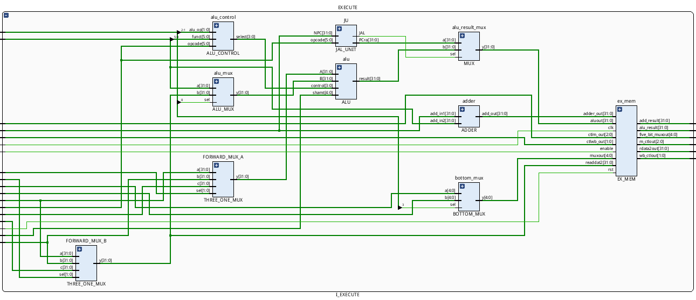This screenshot has height=300, width=696.
Task: Select the muxout[4:0] pin
Action: click(603, 155)
